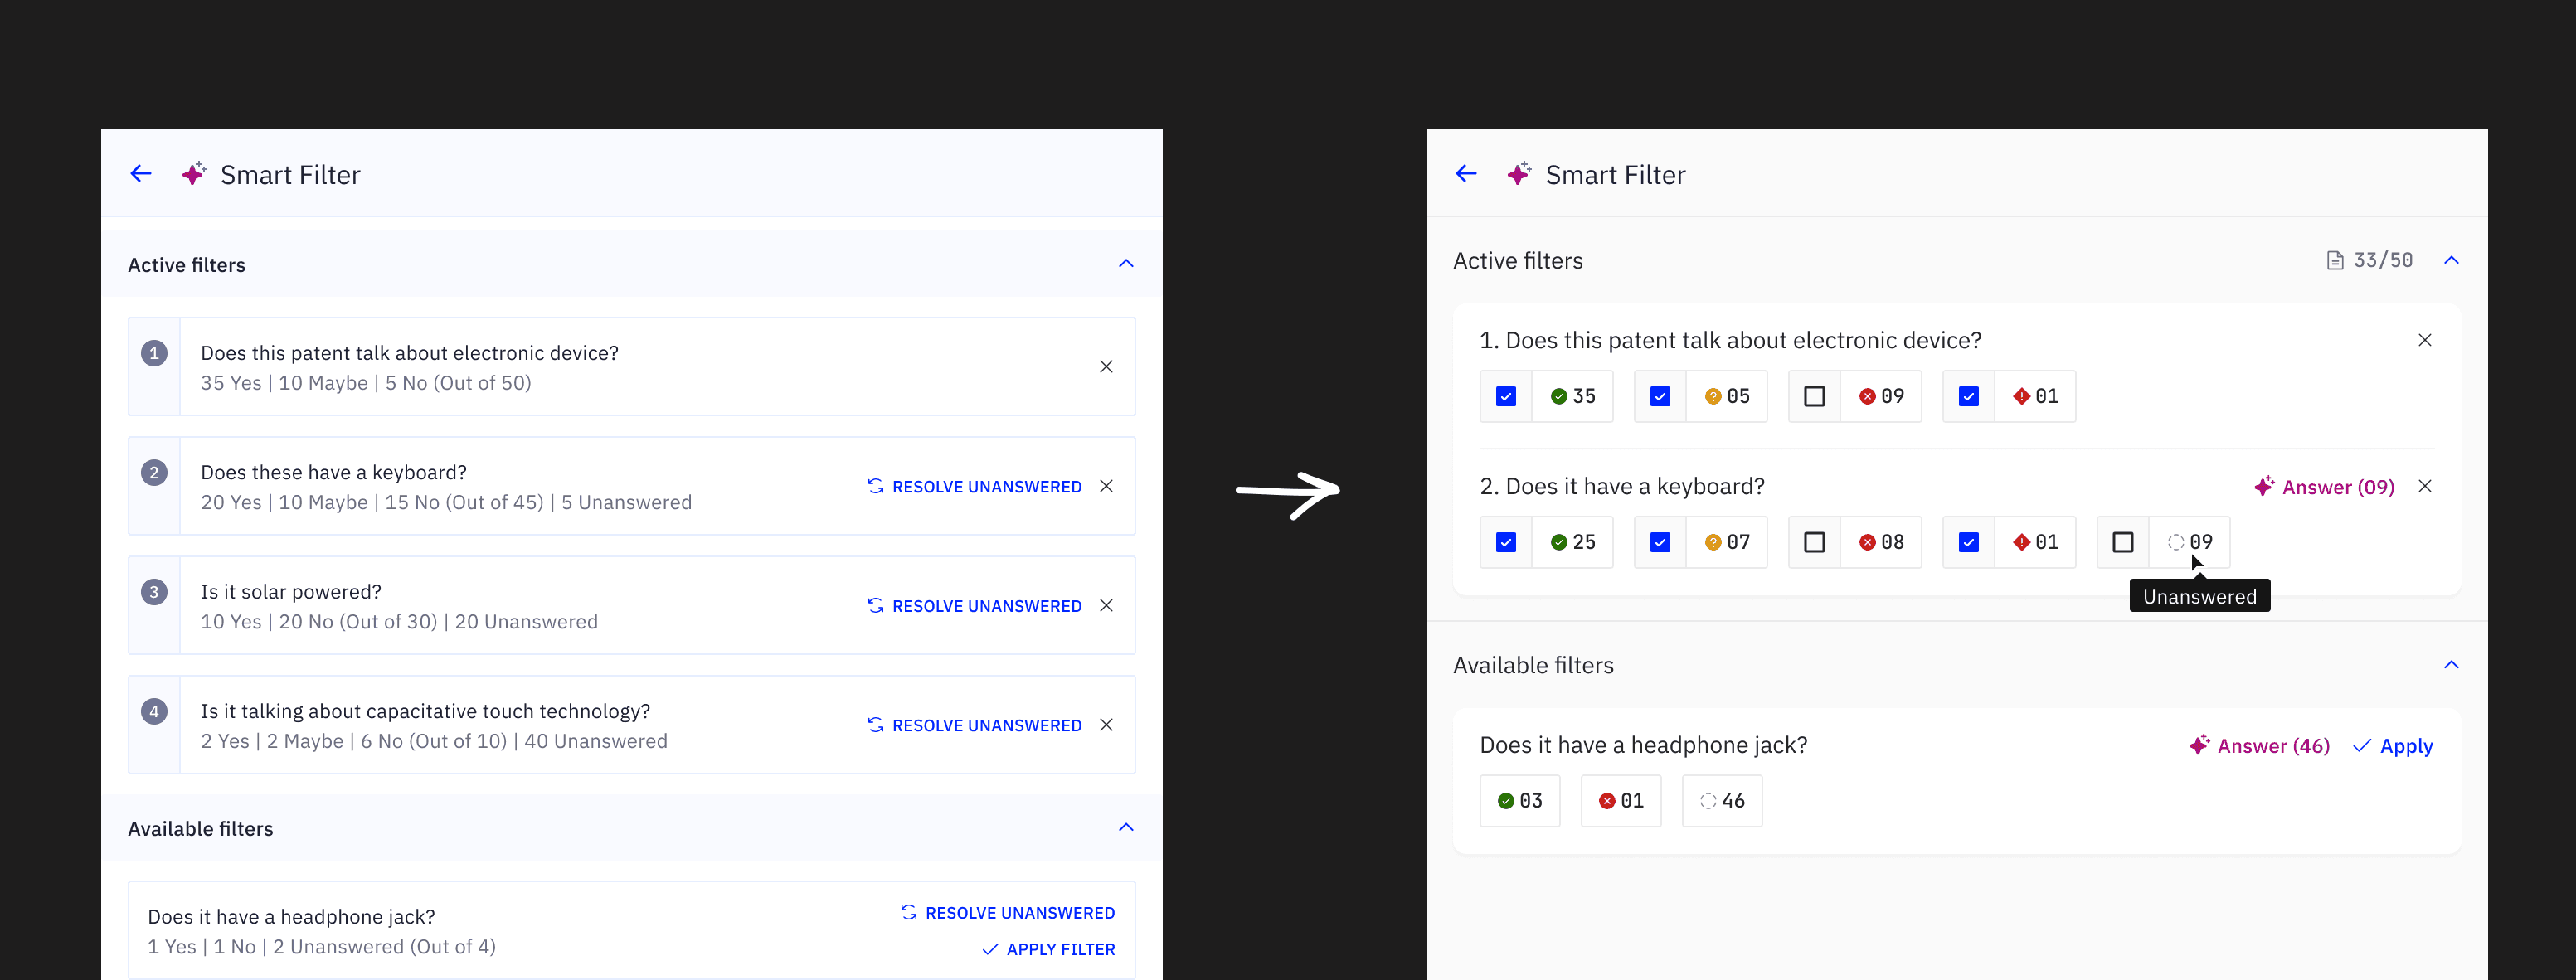Uncheck the Maybe 07 checkbox for keyboard question
The width and height of the screenshot is (2576, 980).
tap(1660, 543)
